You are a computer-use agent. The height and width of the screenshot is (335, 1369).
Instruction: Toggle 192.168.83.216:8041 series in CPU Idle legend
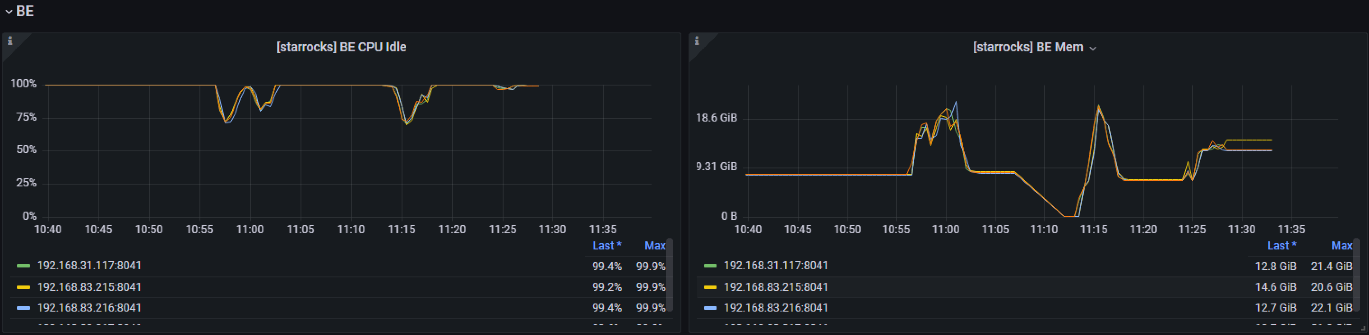click(89, 308)
